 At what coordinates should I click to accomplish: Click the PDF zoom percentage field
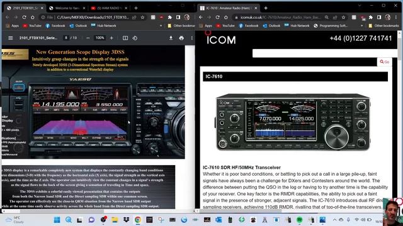(99, 38)
